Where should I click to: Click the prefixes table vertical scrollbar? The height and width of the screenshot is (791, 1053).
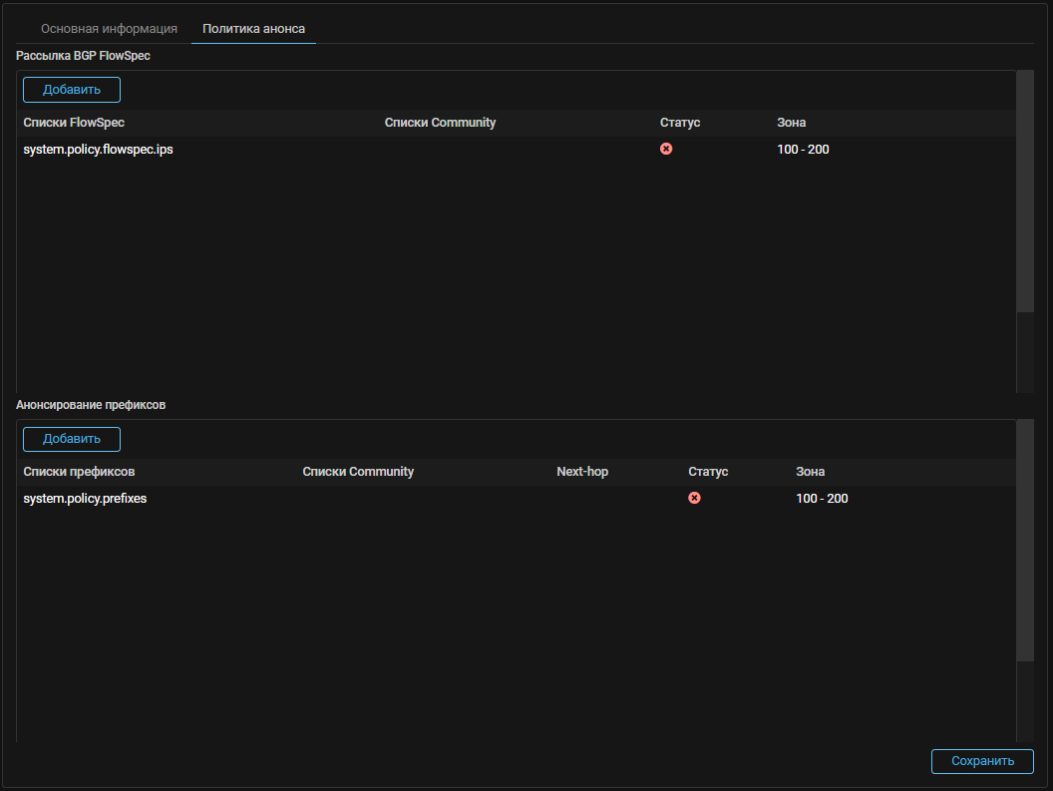pyautogui.click(x=1025, y=539)
